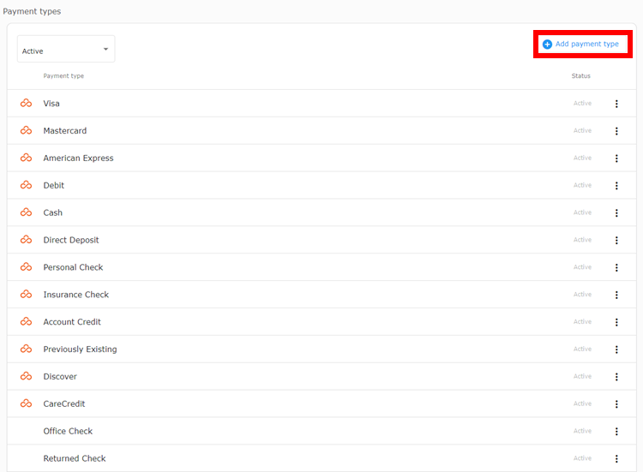Click the Active status in the Visa row
The height and width of the screenshot is (472, 643).
pos(582,104)
